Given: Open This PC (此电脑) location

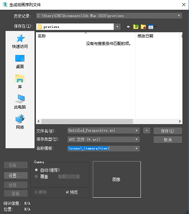Looking at the screenshot, I should (x=20, y=102).
